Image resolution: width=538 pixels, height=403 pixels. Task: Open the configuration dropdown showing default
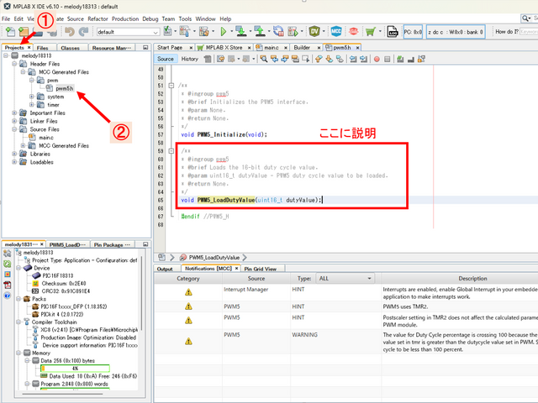pos(124,32)
